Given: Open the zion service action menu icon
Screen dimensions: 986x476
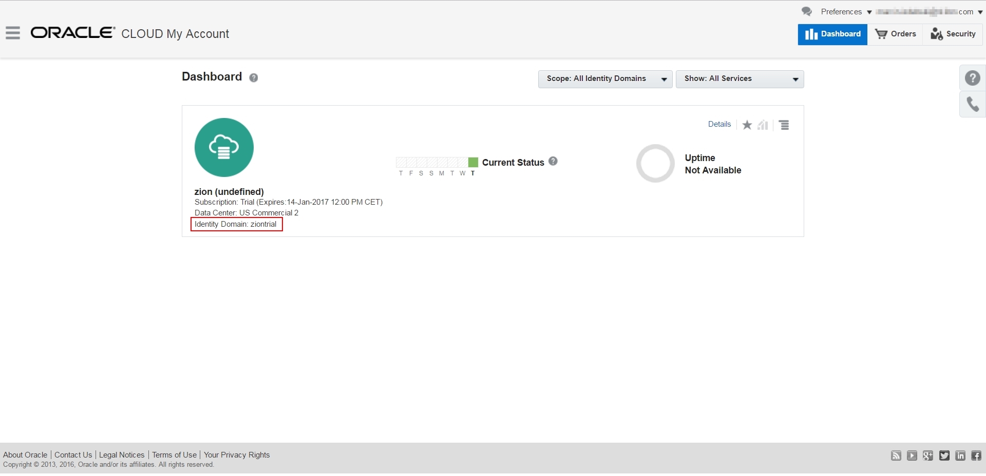Looking at the screenshot, I should (784, 125).
